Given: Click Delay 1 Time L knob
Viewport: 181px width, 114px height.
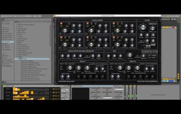Looking at the screenshot, I should [70, 68].
